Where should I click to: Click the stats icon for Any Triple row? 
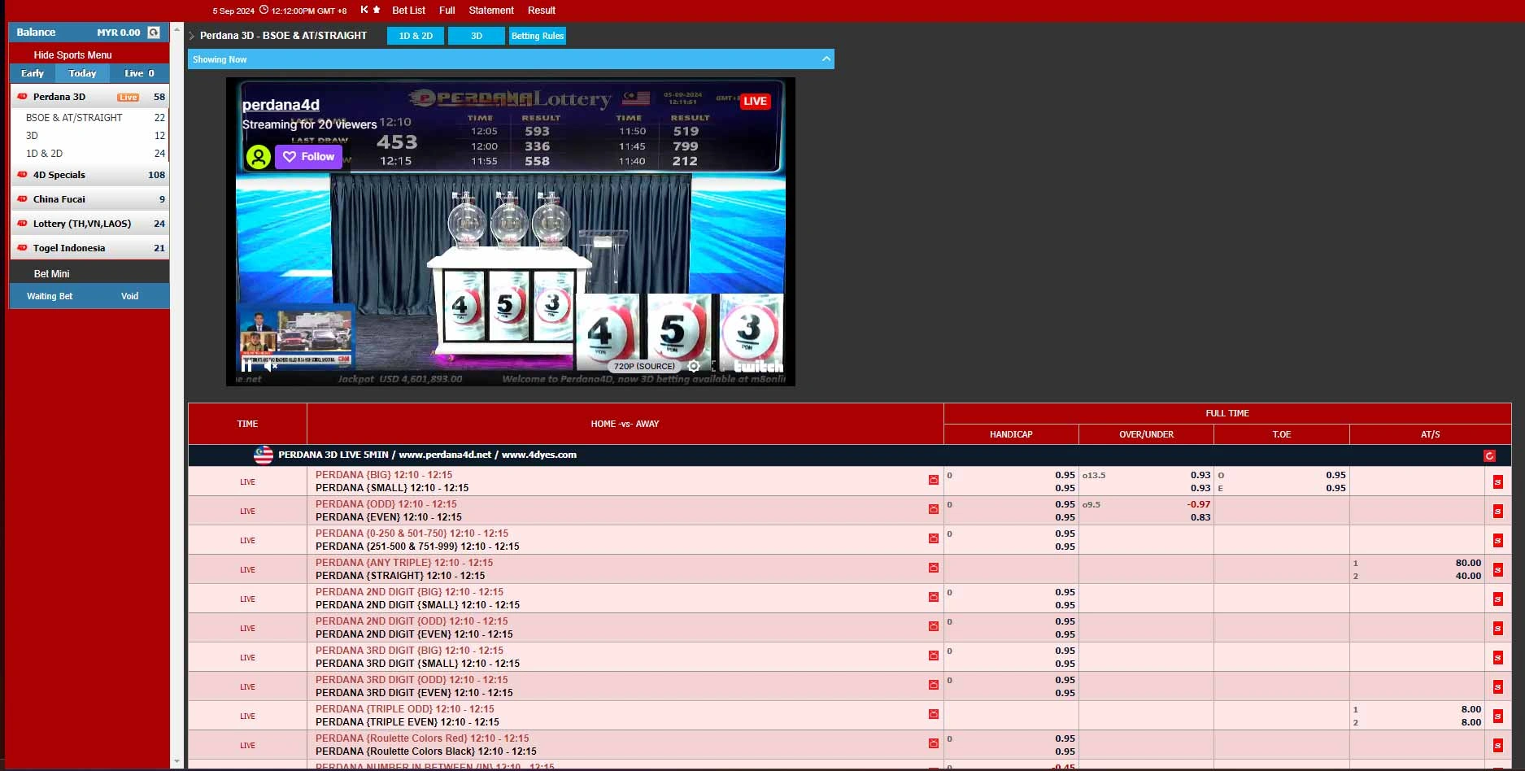tap(933, 568)
